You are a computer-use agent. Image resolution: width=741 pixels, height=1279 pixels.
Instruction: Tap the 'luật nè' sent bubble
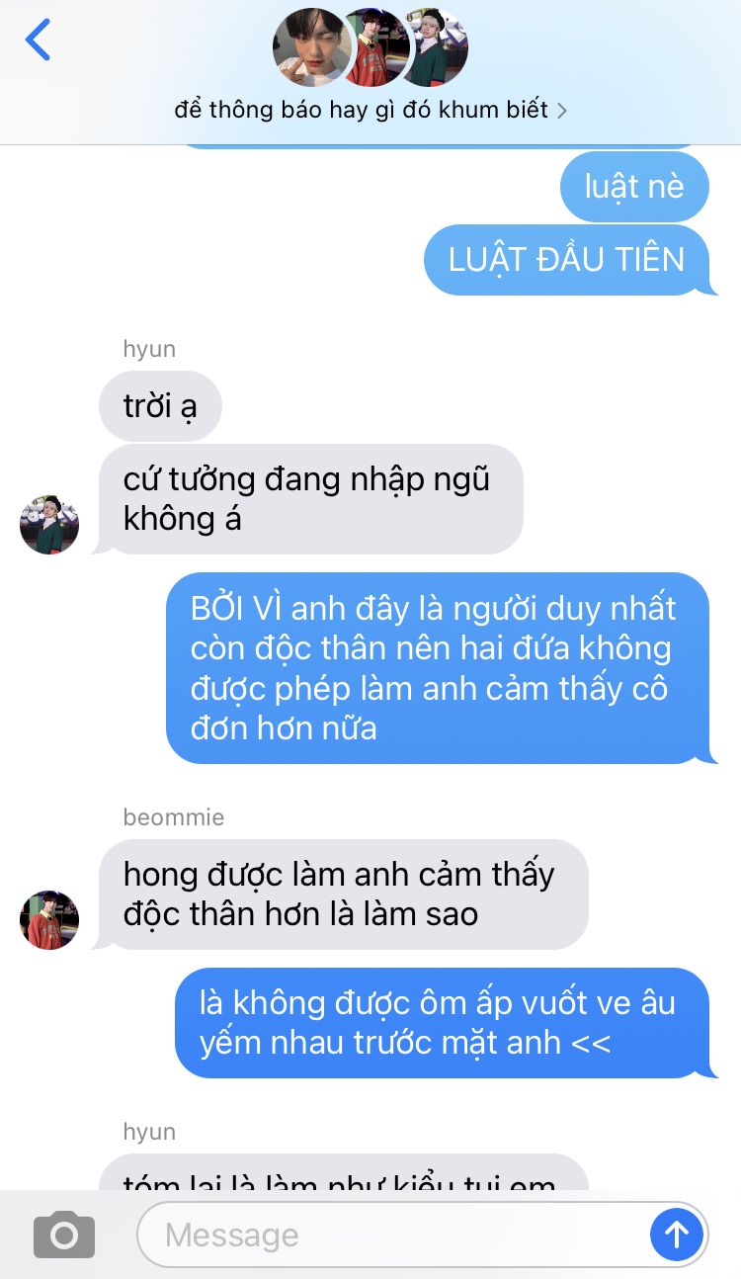(x=634, y=186)
